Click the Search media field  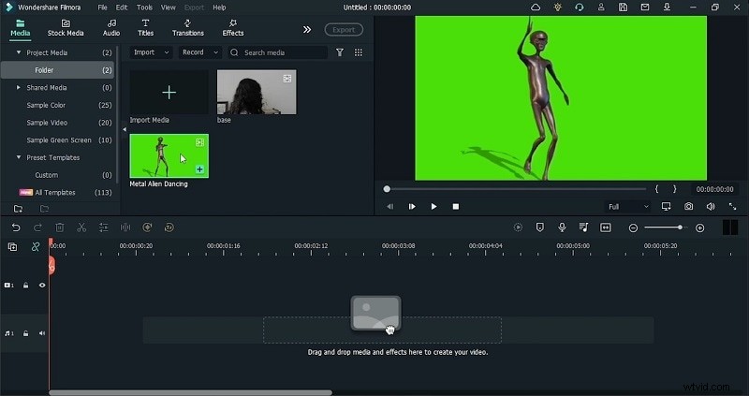(x=277, y=52)
